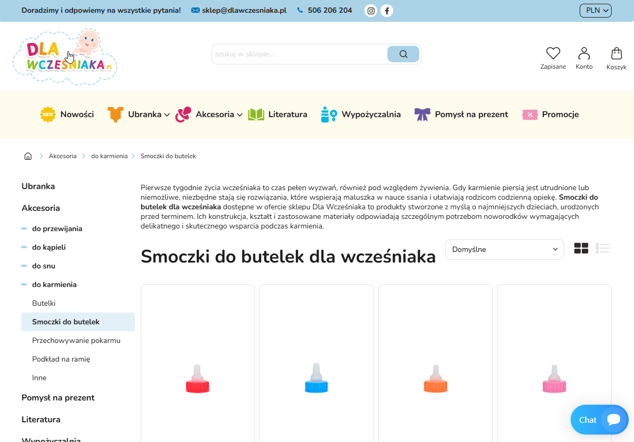Expand the Ubranka menu chevron
Viewport: 634px width, 442px height.
tap(167, 114)
